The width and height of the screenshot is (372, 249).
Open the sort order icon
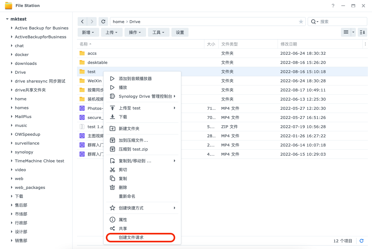pos(362,32)
